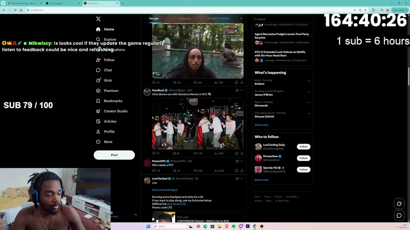
Task: Open Diomande trending topic
Action: pyautogui.click(x=261, y=105)
